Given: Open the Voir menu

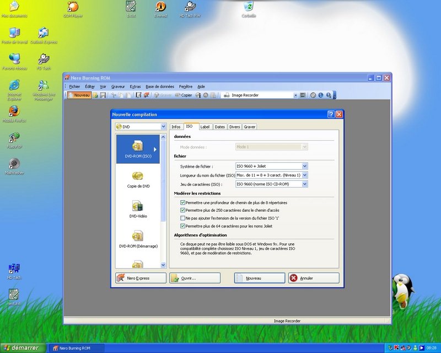Looking at the screenshot, I should (x=103, y=87).
